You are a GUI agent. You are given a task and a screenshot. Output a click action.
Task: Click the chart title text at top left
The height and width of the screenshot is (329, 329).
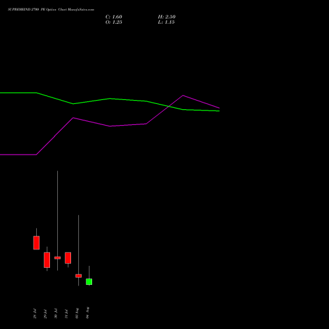51,10
